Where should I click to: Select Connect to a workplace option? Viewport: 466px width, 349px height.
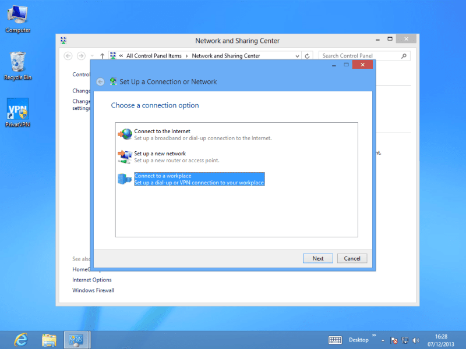[x=199, y=179]
